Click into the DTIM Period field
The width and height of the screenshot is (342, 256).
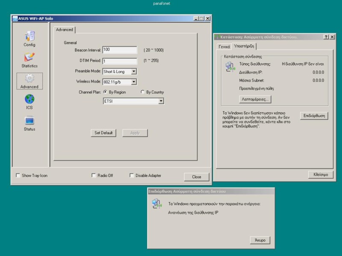[x=120, y=61]
